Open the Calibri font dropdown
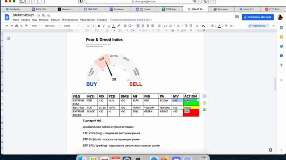The height and width of the screenshot is (160, 286). [71, 26]
